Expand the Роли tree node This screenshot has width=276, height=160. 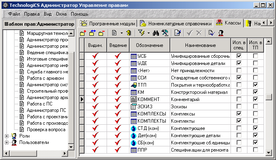[6, 136]
